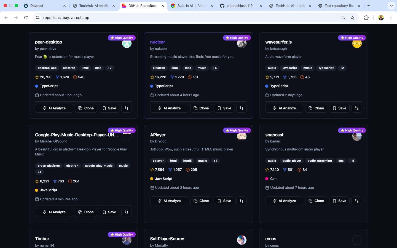Expand the +7 tags on pear-desktop
The height and width of the screenshot is (248, 397).
[110, 68]
